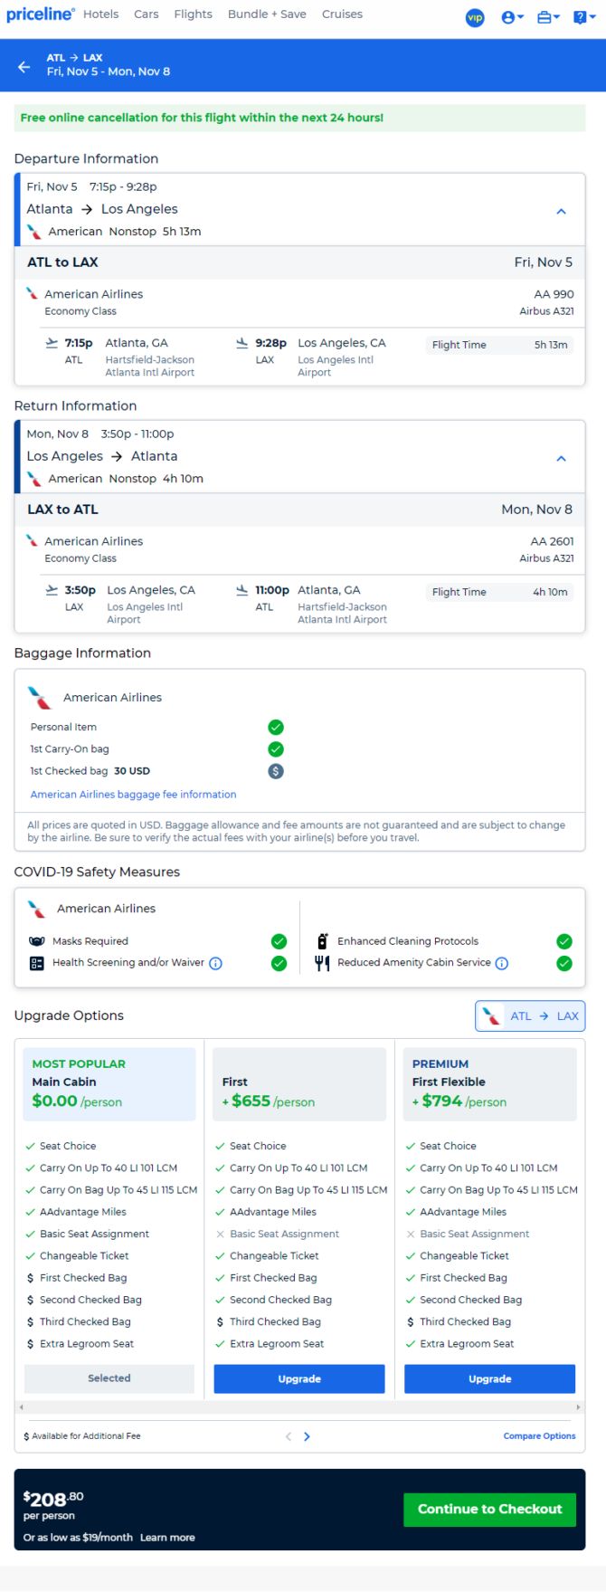Image resolution: width=606 pixels, height=1592 pixels.
Task: Click the upgrade options horizontal scrollbar
Action: (x=299, y=1407)
